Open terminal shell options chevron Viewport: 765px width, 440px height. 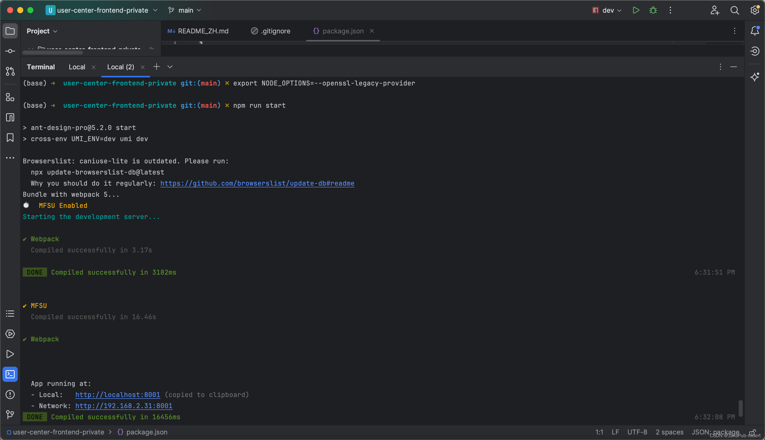[x=170, y=67]
